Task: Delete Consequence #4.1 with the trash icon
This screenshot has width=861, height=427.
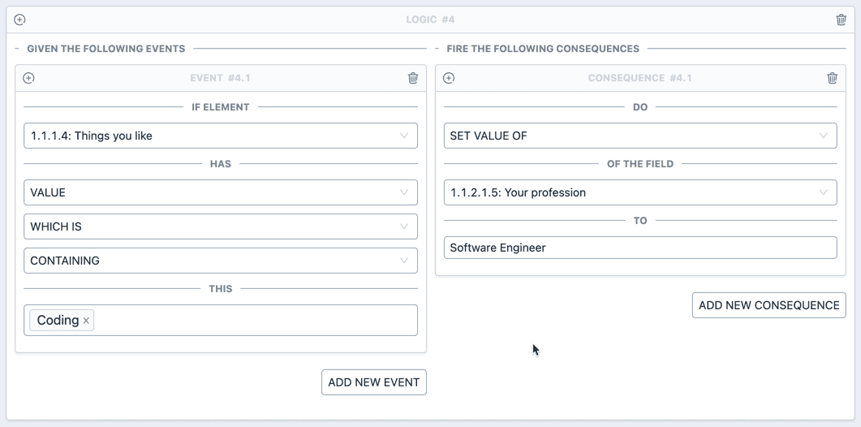Action: (832, 78)
